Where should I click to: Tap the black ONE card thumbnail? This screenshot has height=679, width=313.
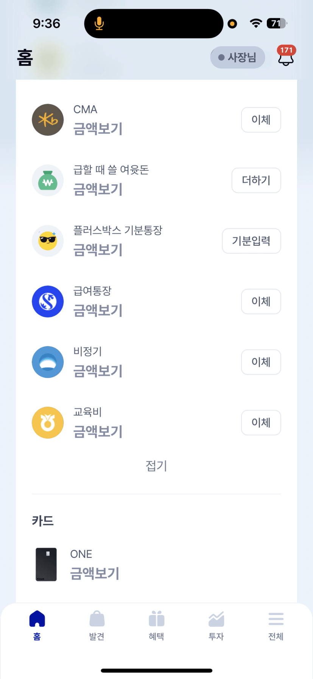click(46, 564)
